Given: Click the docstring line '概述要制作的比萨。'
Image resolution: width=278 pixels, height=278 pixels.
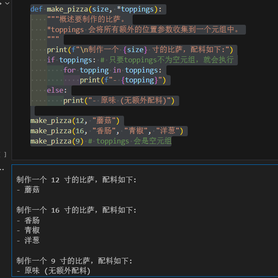Looking at the screenshot, I should click(86, 19).
